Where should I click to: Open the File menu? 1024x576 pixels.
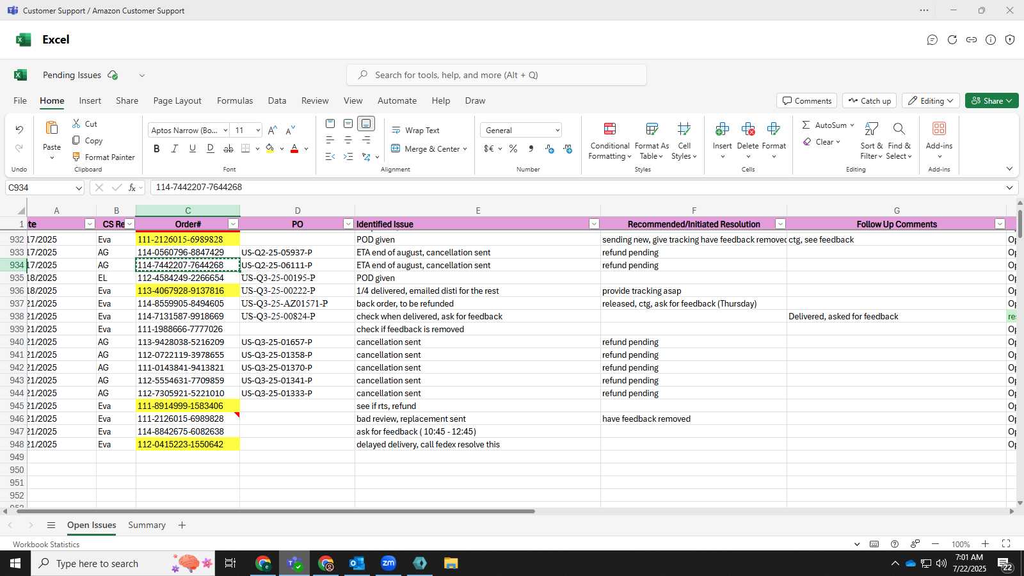20,101
